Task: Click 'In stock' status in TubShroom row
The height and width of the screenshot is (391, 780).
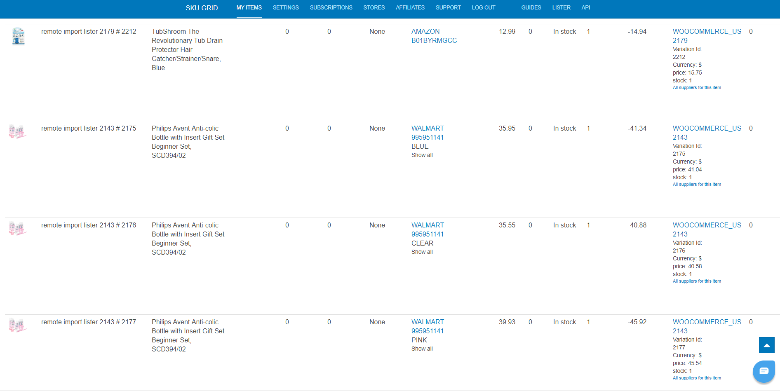Action: [564, 31]
